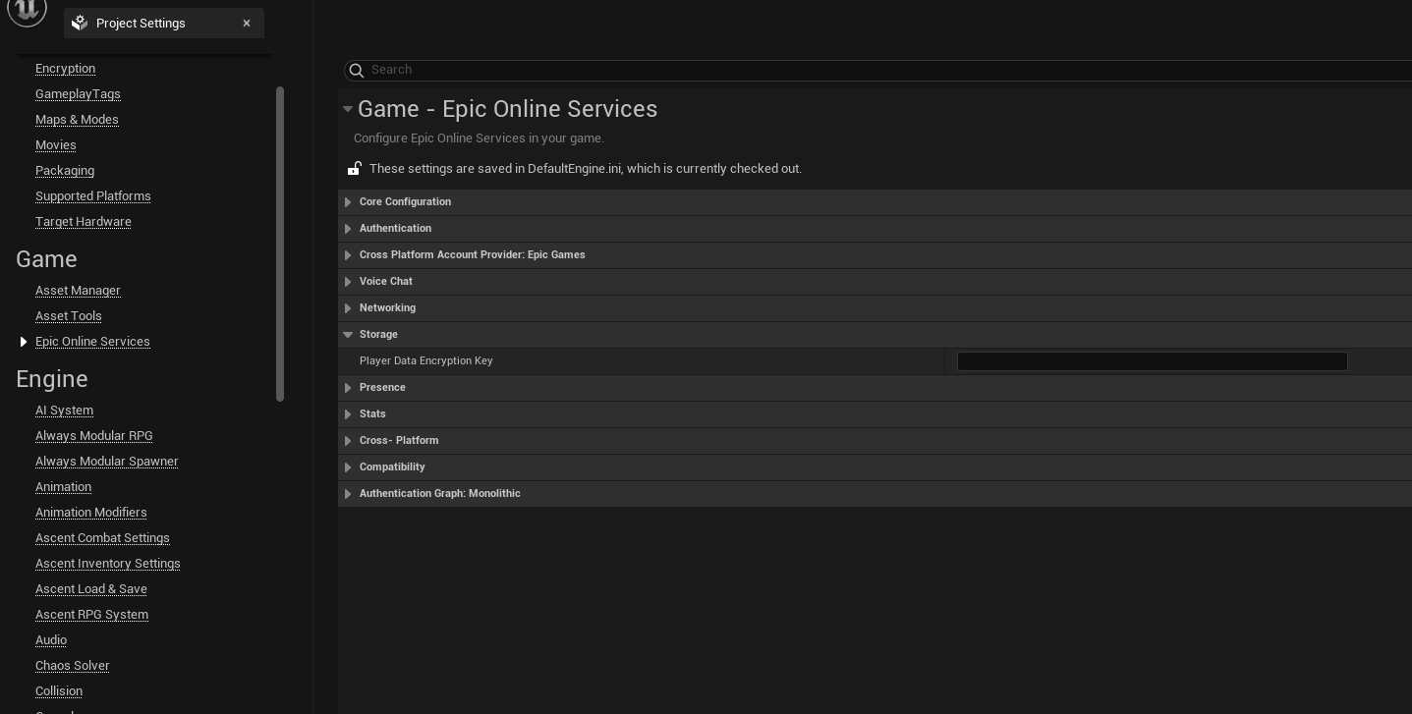Collapse the Game - Epic Online Services header
Screen dimensions: 1412x714
(348, 109)
